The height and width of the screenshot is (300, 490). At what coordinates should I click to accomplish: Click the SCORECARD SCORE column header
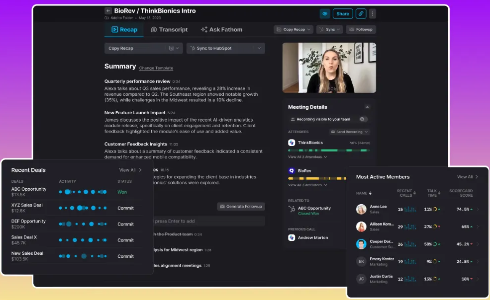click(461, 193)
